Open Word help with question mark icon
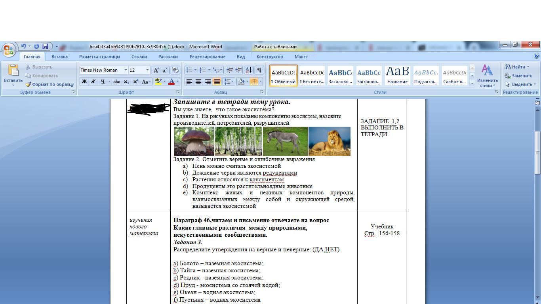The image size is (541, 304). [x=536, y=56]
